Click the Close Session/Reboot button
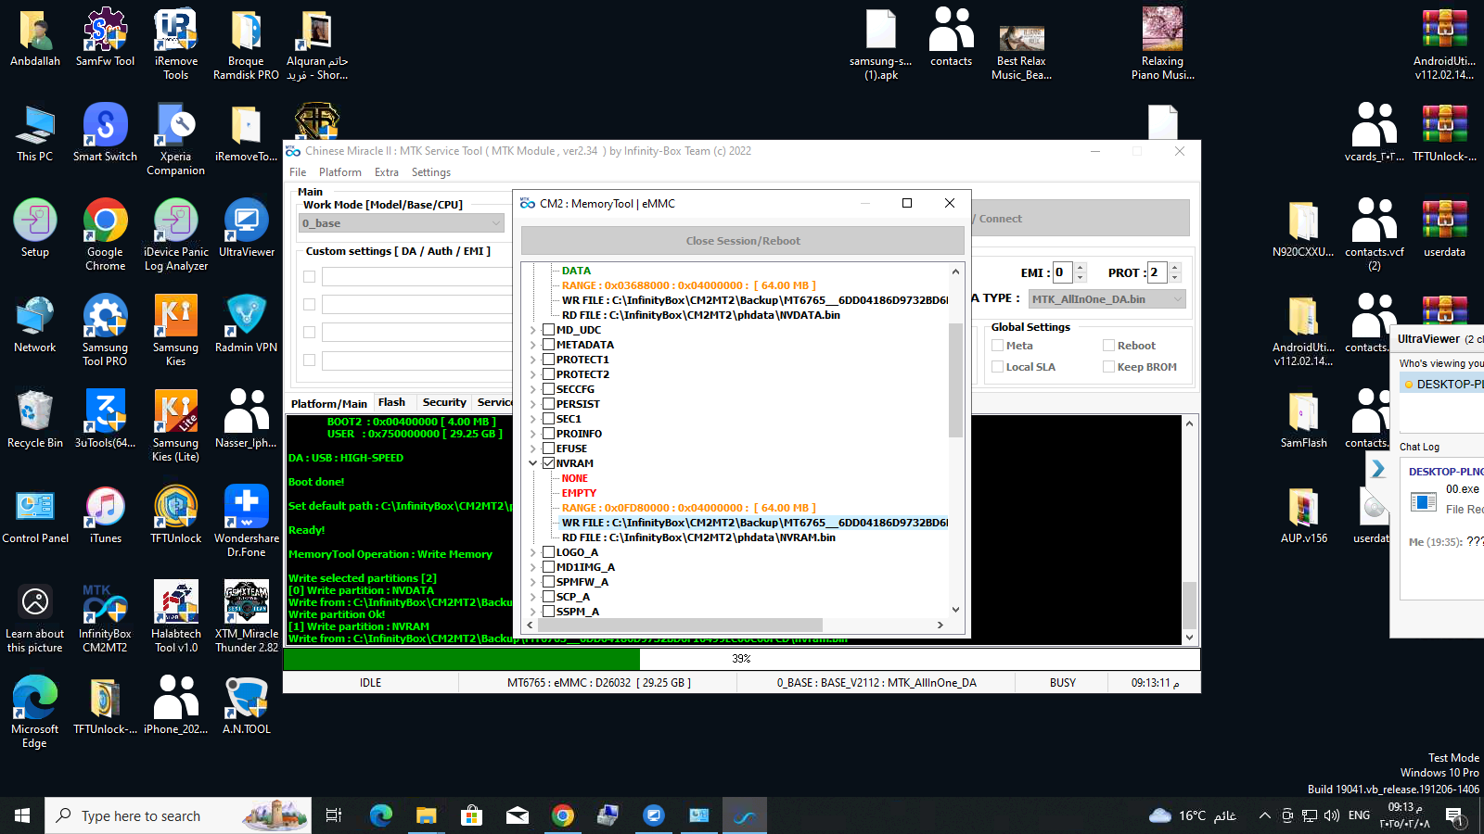This screenshot has width=1484, height=834. coord(743,241)
